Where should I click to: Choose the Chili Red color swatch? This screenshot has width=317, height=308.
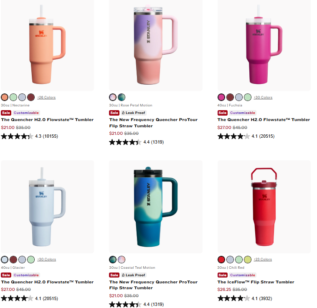click(221, 260)
